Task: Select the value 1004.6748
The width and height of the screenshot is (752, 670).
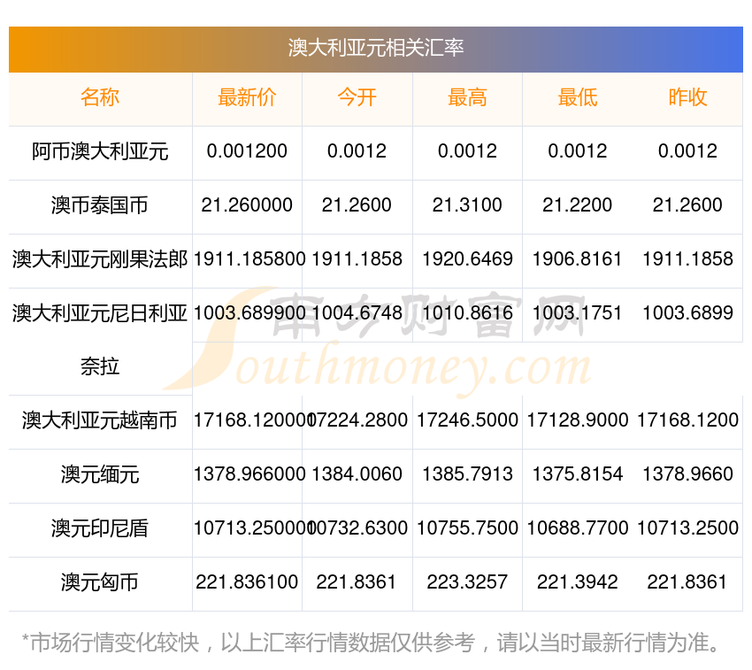Action: (357, 313)
